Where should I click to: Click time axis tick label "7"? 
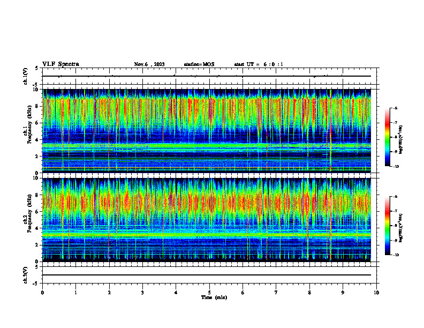coord(276,293)
